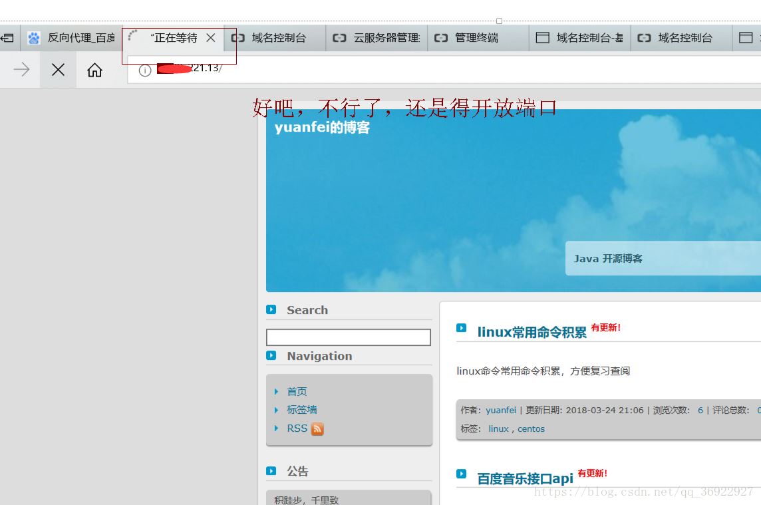Screen dimensions: 761x505
Task: Click the blue icon beside Search heading
Action: [x=271, y=309]
